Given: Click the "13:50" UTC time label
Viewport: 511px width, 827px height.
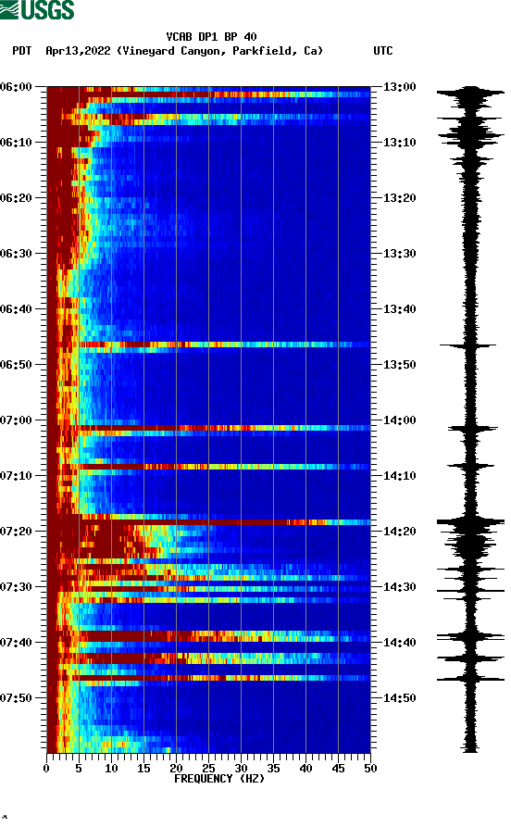Looking at the screenshot, I should [x=399, y=365].
